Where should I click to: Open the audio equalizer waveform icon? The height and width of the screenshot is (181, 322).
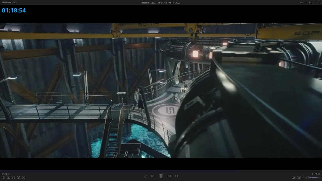[304, 177]
